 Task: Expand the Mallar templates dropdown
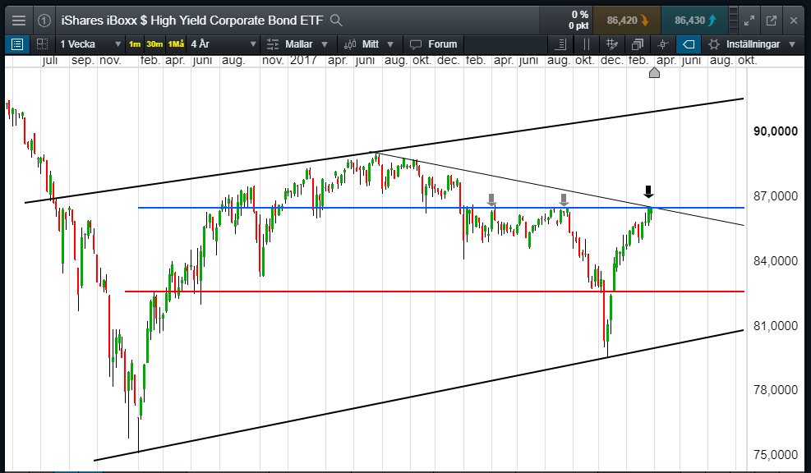tap(297, 44)
